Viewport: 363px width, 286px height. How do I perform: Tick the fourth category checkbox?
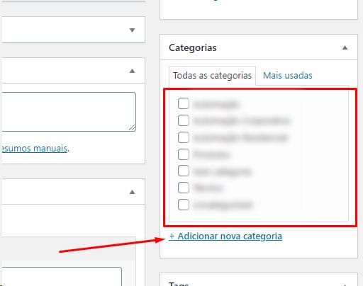click(184, 154)
